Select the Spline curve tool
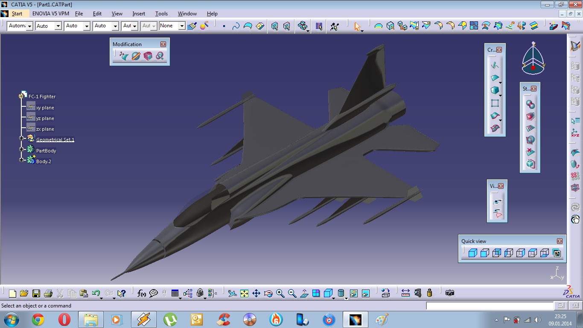This screenshot has width=583, height=328. point(236,26)
